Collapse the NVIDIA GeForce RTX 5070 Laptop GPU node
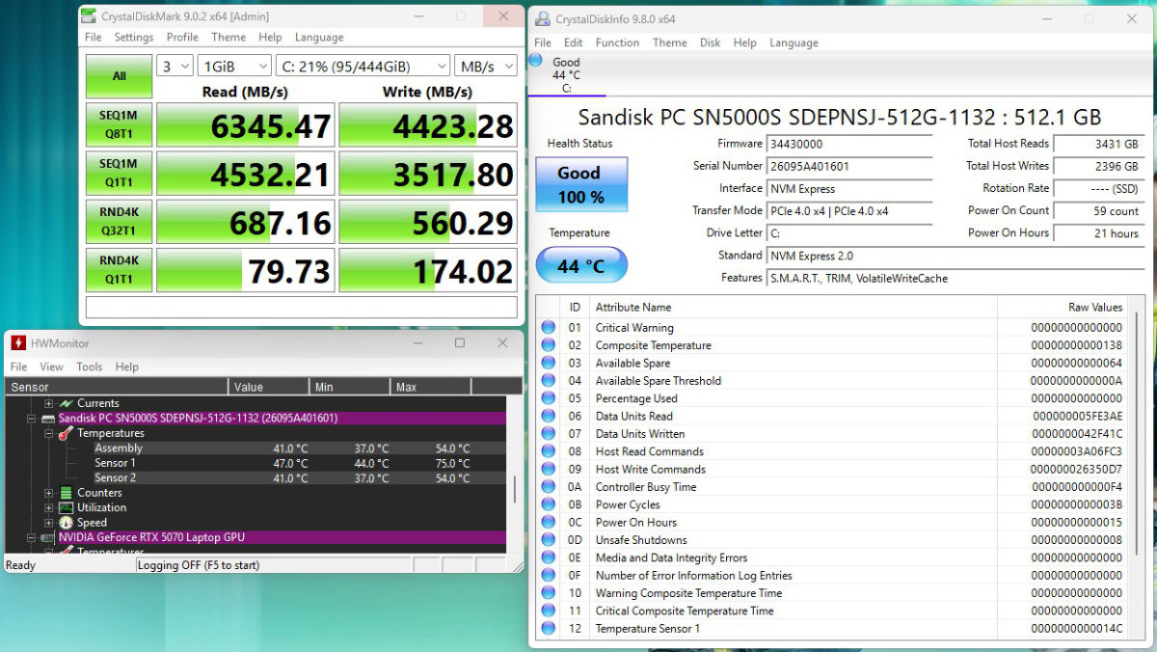 pyautogui.click(x=32, y=537)
